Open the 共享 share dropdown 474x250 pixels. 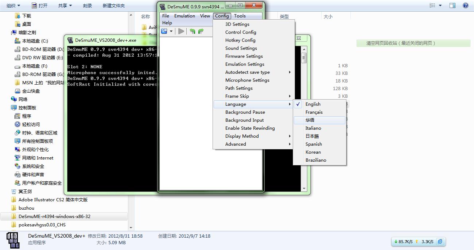tap(65, 5)
